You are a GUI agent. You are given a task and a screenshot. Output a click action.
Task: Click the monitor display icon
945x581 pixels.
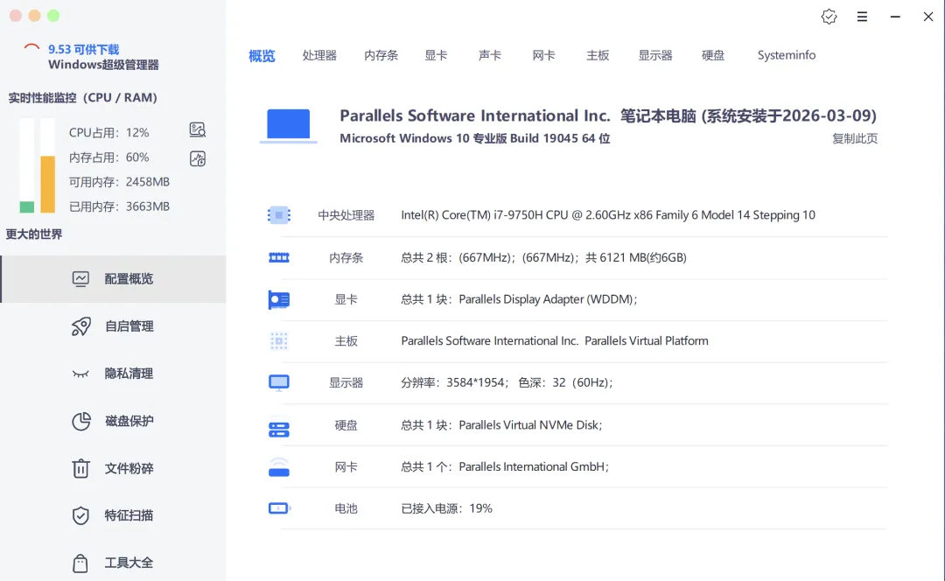(x=279, y=382)
